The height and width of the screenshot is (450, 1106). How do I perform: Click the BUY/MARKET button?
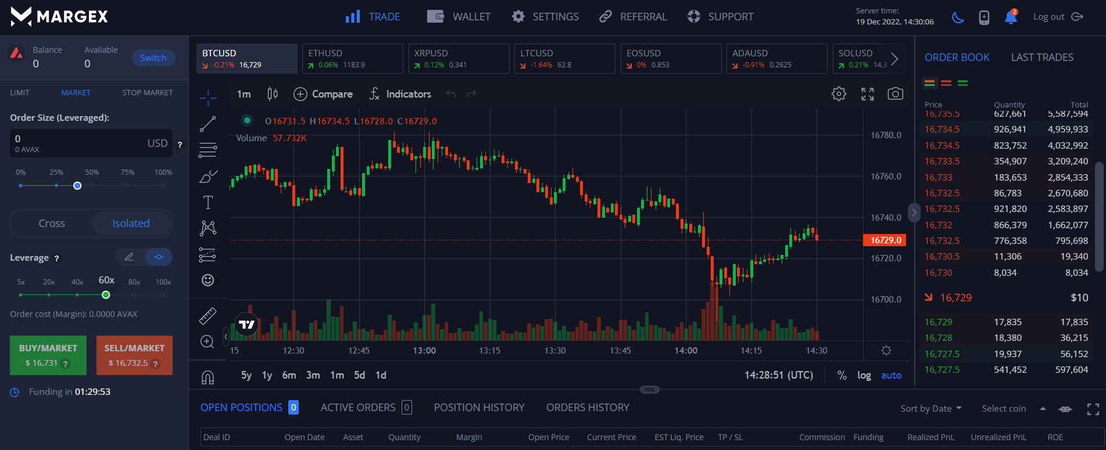[x=48, y=355]
